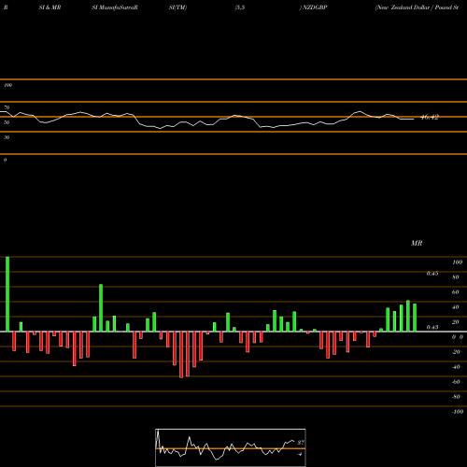467x467 pixels.
Task: Click the -60 label on the MR axis
Action: pos(456,382)
